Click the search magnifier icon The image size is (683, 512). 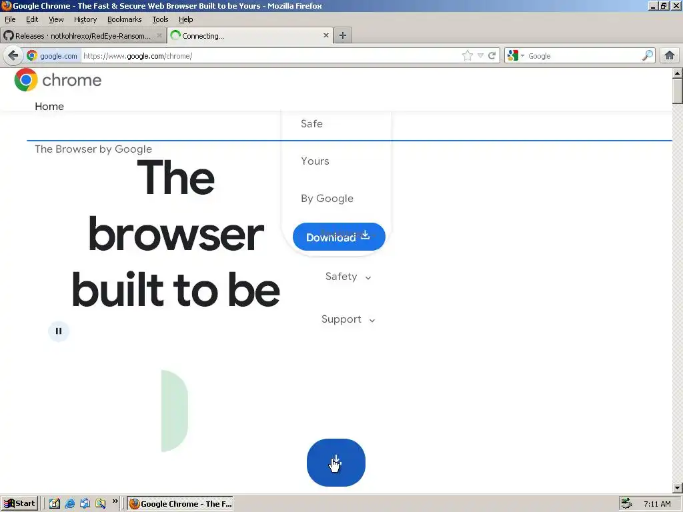click(x=647, y=55)
